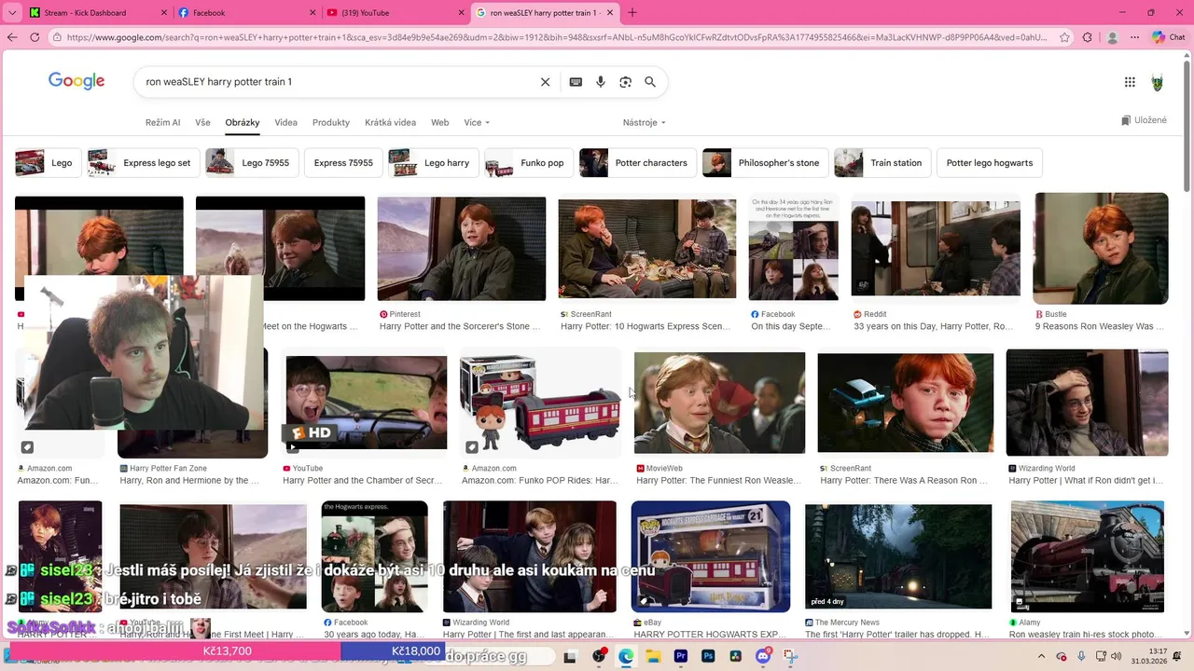Expand the Více dropdown menu
Viewport: 1194px width, 671px height.
click(x=477, y=122)
